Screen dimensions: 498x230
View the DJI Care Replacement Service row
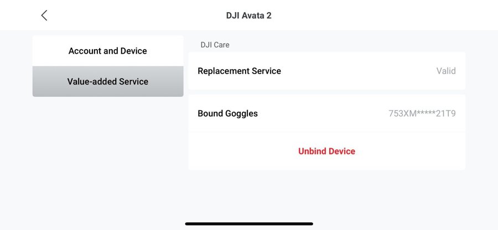326,71
